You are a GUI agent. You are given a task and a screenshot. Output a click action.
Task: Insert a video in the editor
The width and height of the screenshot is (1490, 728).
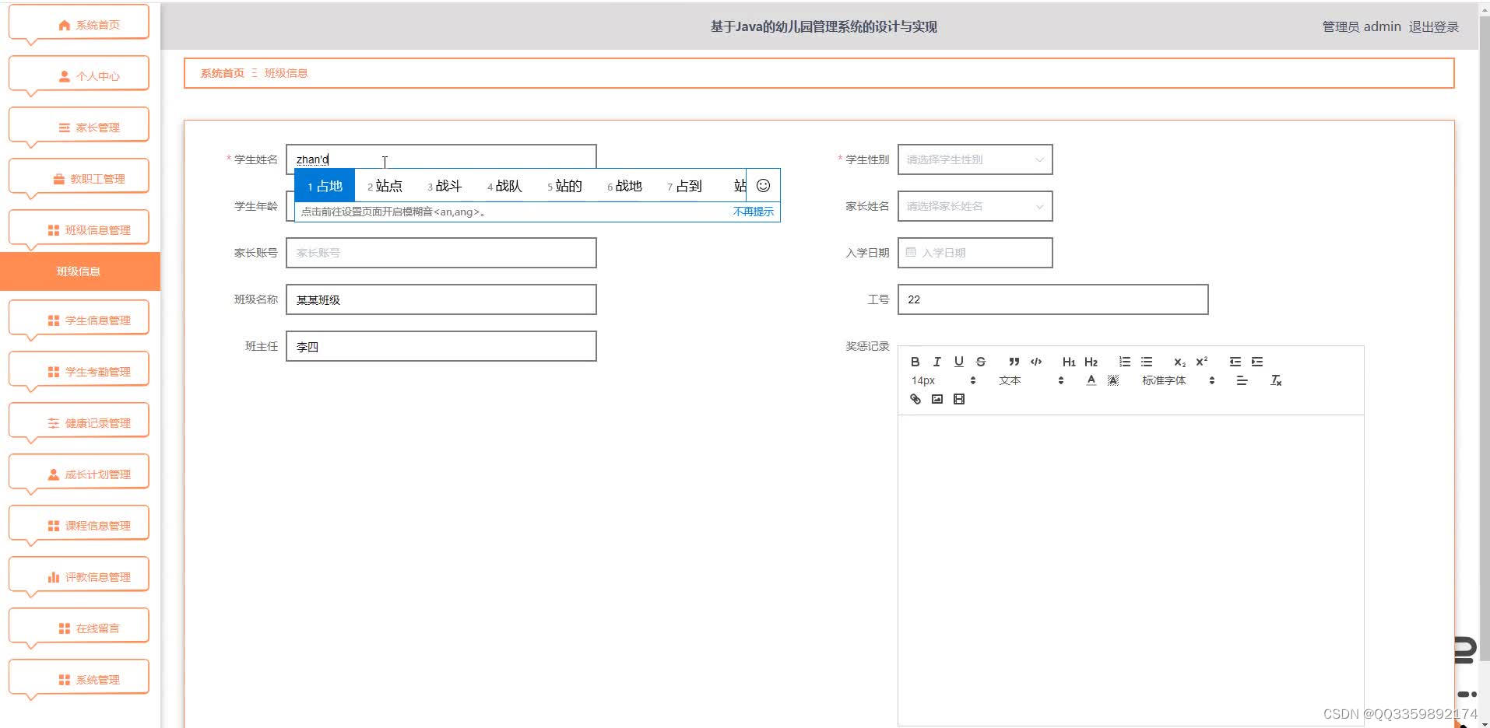959,399
